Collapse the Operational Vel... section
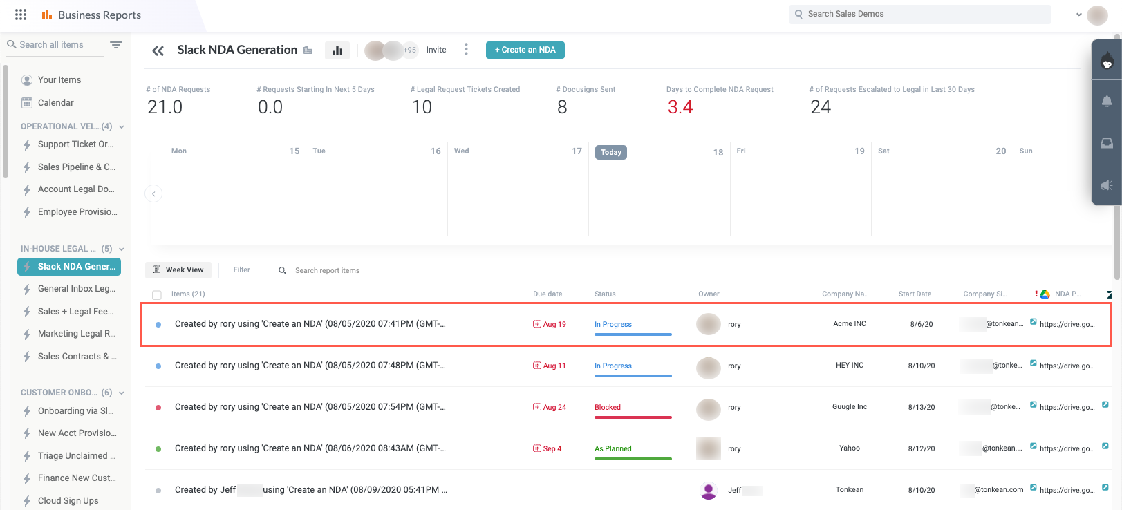 [122, 126]
